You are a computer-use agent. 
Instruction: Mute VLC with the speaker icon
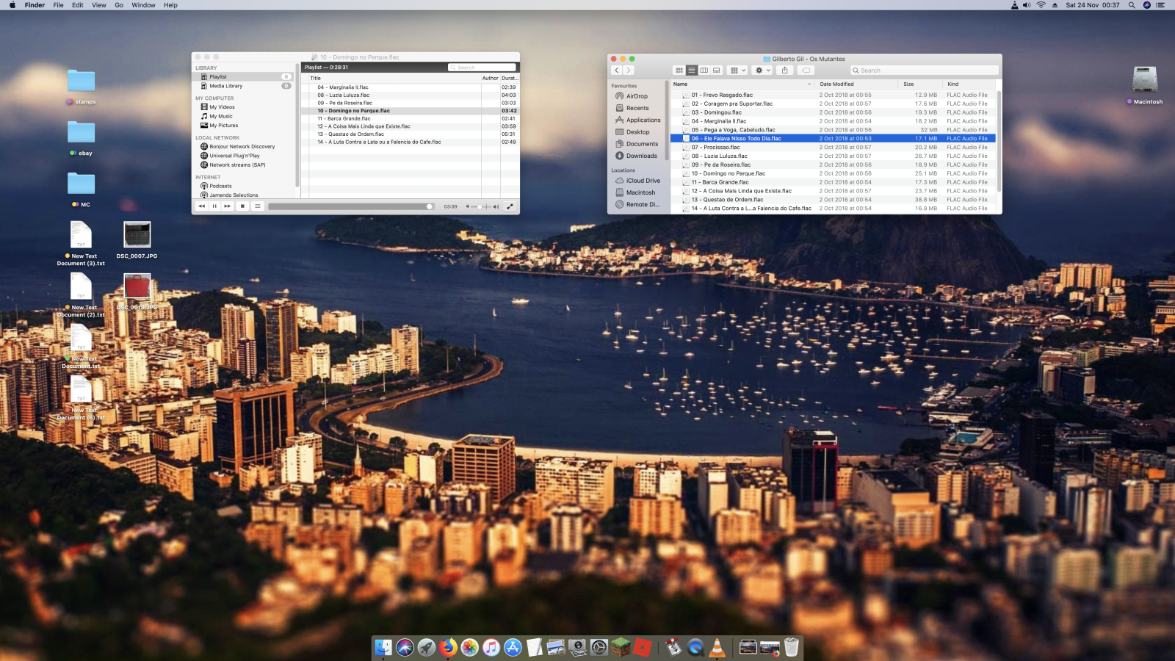(x=468, y=206)
